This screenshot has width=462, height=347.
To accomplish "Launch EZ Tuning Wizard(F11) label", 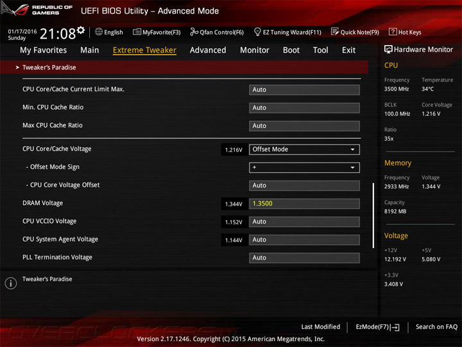I will [x=292, y=32].
